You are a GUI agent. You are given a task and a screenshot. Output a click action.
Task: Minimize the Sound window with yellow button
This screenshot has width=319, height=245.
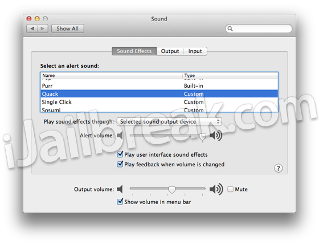coord(37,19)
